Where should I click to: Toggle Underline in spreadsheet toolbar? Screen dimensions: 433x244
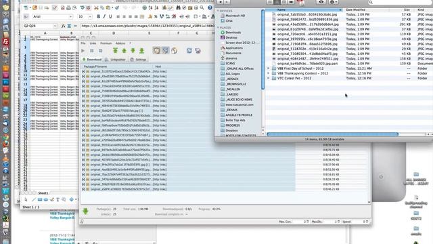(110, 16)
